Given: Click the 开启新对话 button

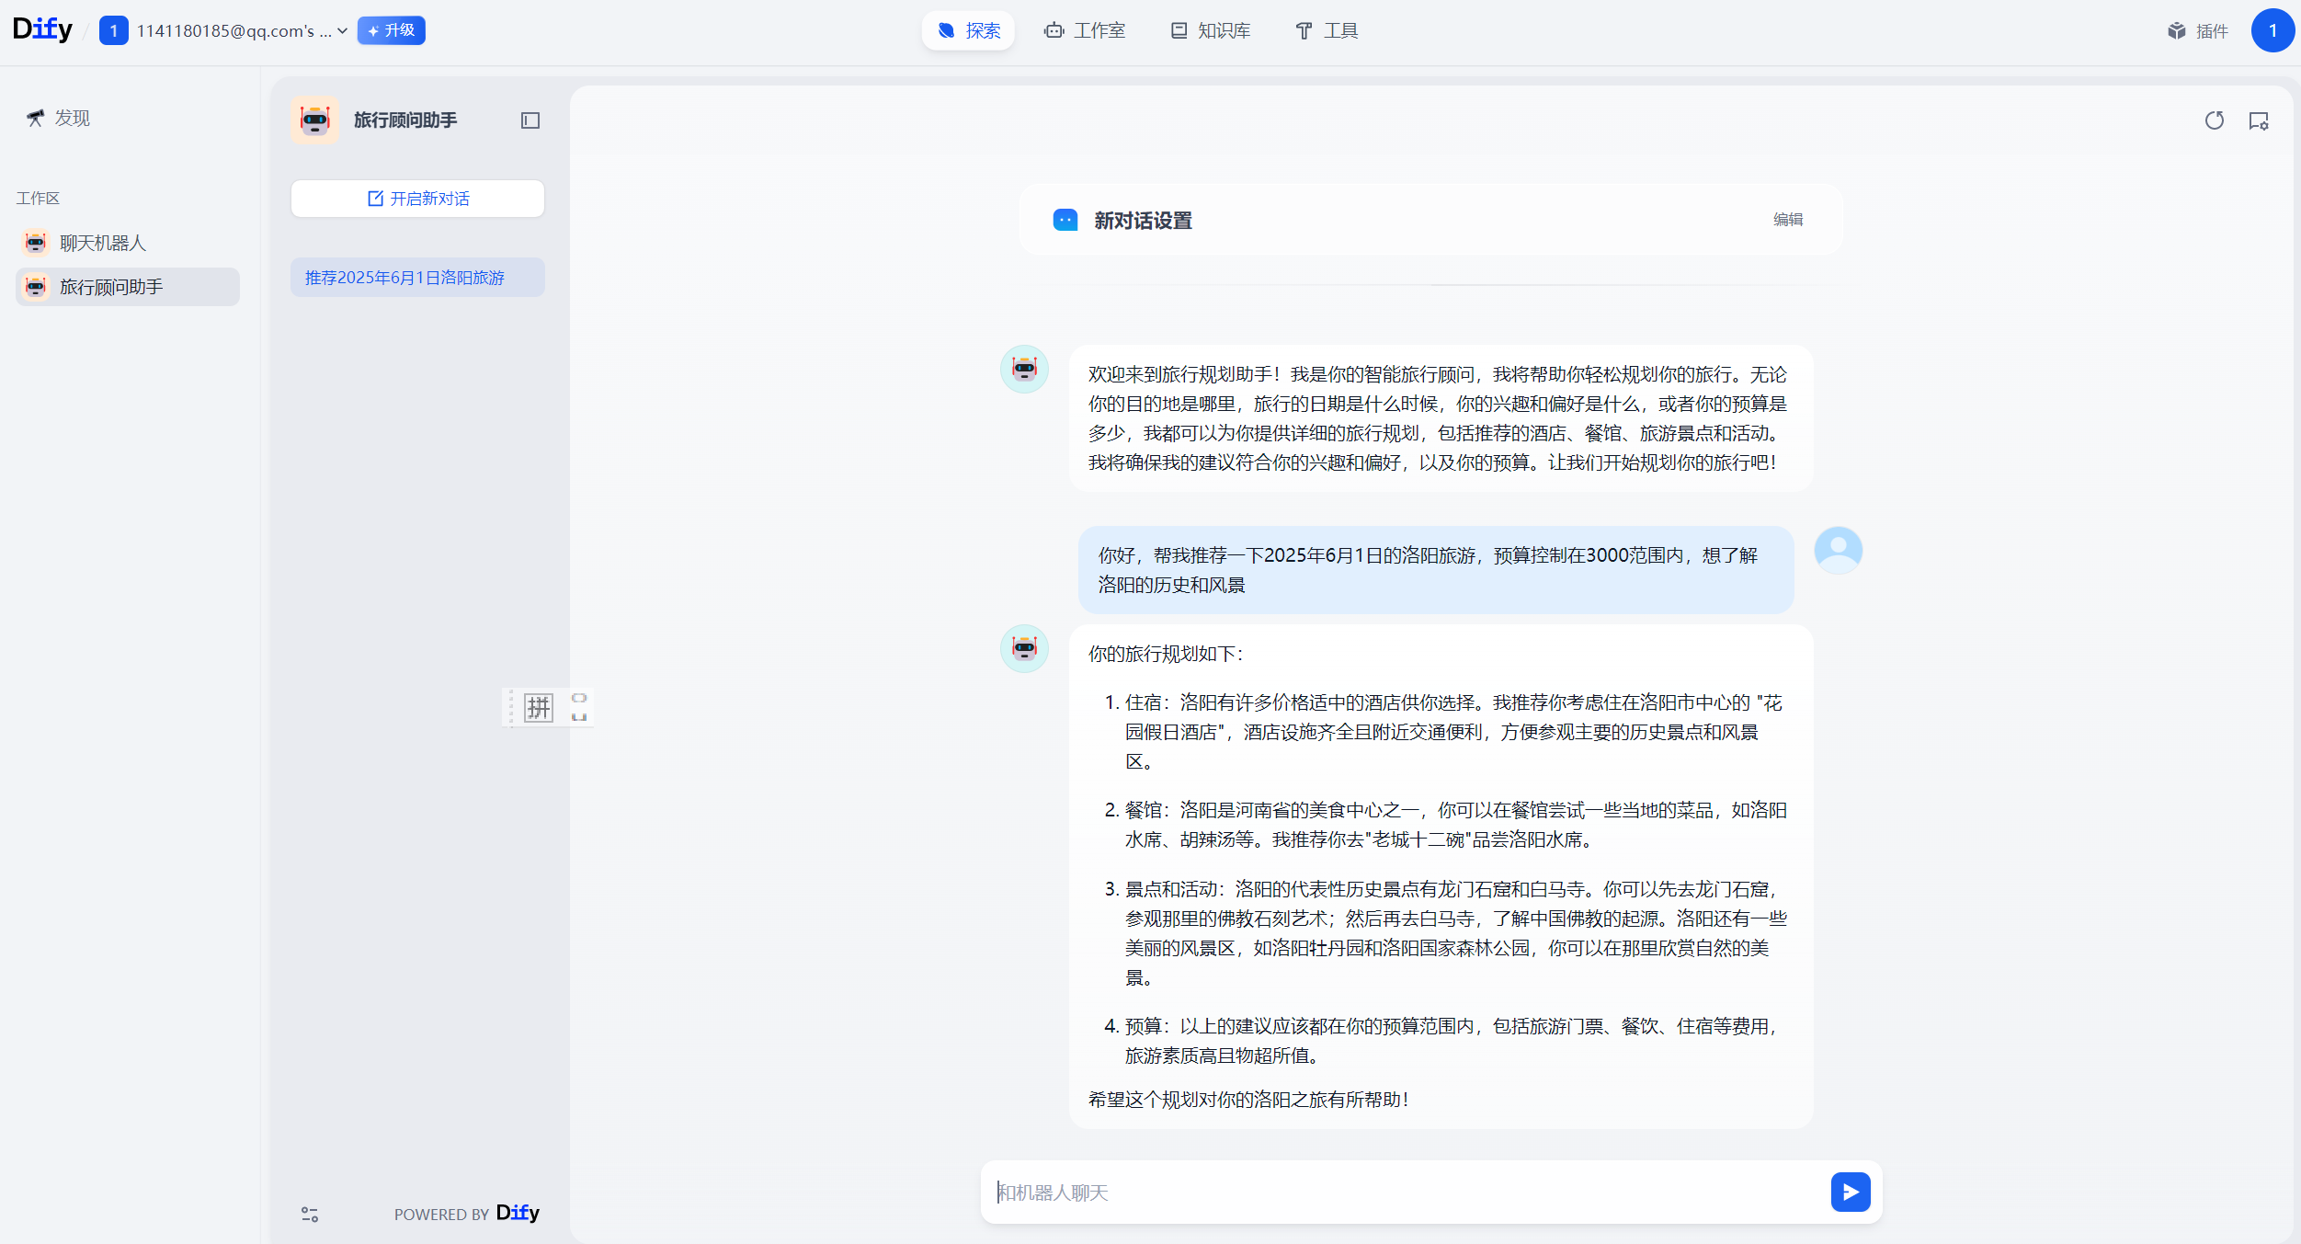Looking at the screenshot, I should point(417,199).
